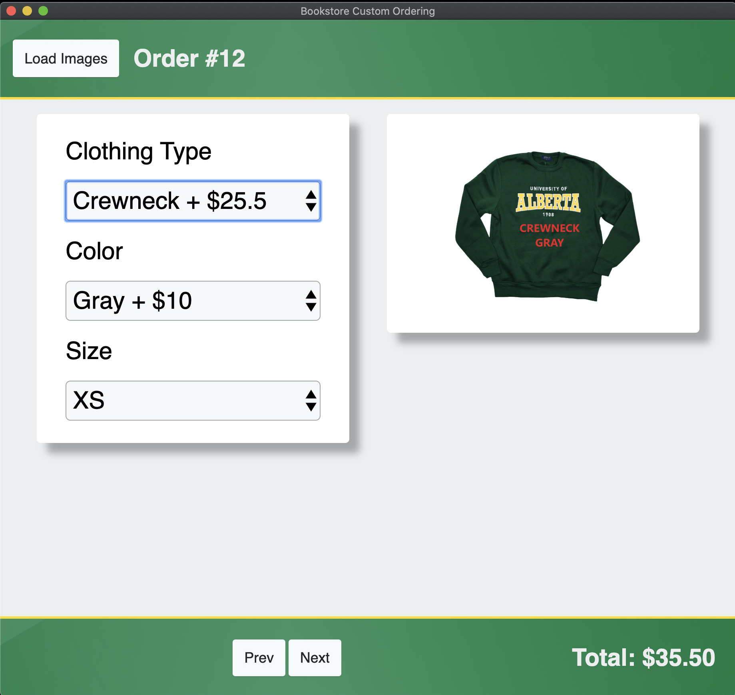Minimize the window with the yellow button
735x695 pixels.
click(x=27, y=11)
